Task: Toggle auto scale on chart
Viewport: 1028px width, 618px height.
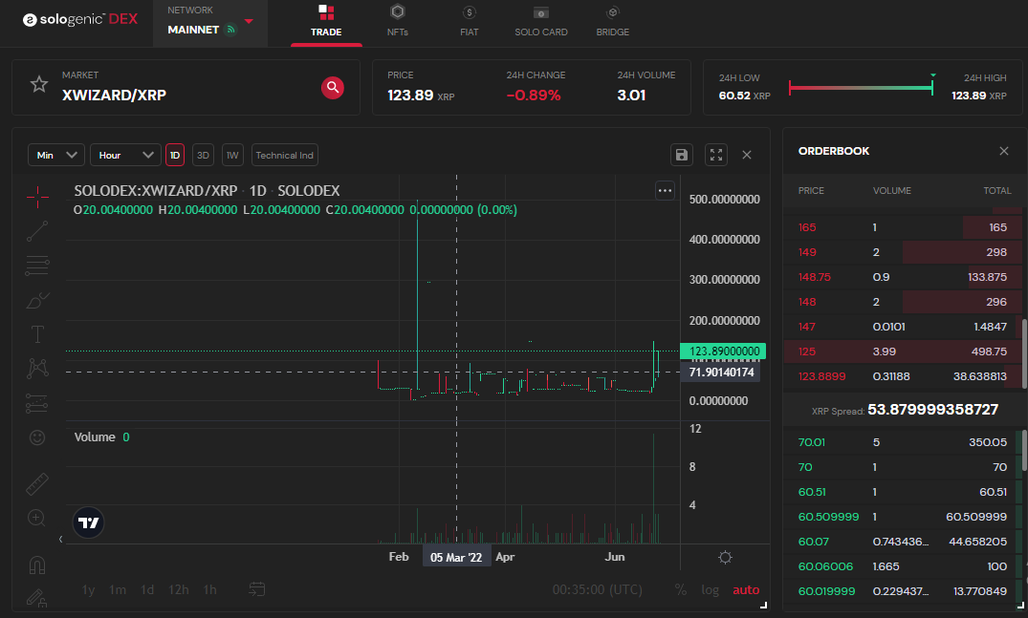Action: [x=746, y=590]
